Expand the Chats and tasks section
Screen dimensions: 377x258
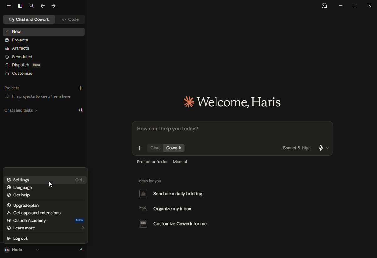point(21,110)
